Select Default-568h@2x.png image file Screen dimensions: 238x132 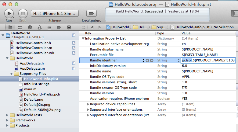pos(42,110)
